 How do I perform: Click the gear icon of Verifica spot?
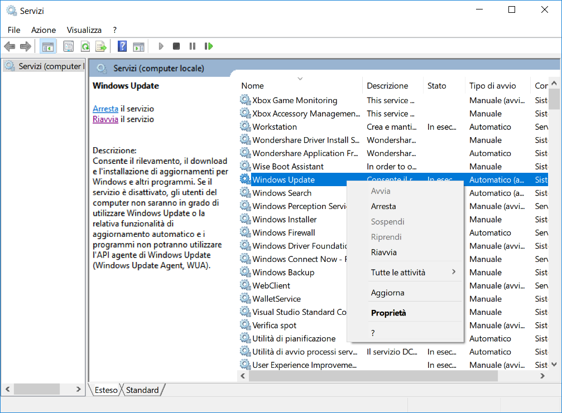click(245, 325)
